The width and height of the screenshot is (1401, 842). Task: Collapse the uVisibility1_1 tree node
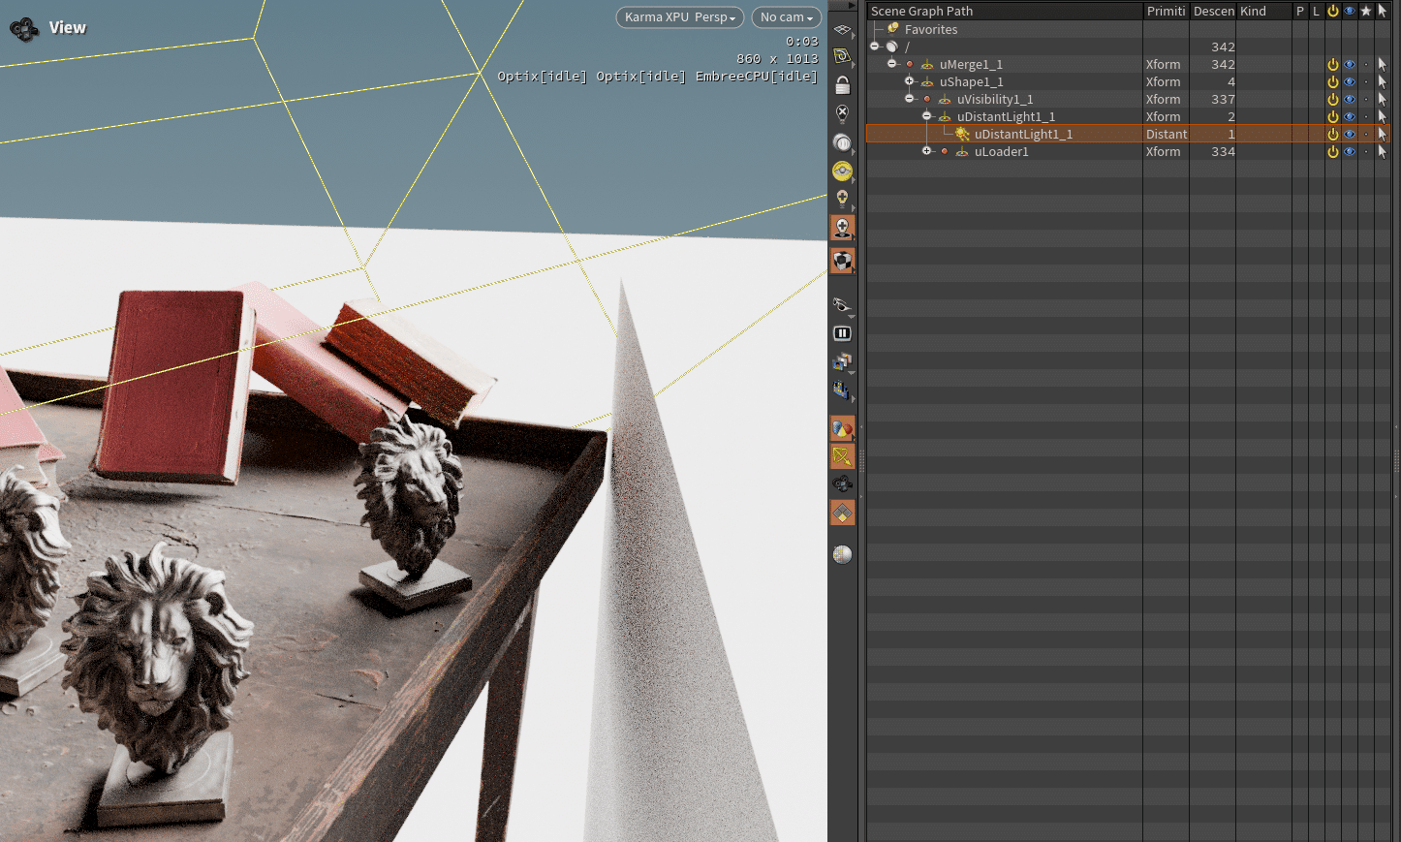click(909, 99)
